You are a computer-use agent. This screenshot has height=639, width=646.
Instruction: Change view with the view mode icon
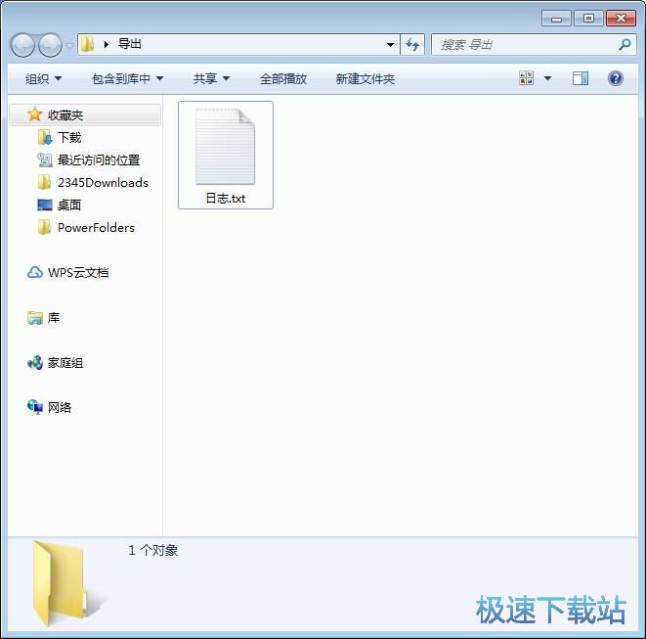526,78
